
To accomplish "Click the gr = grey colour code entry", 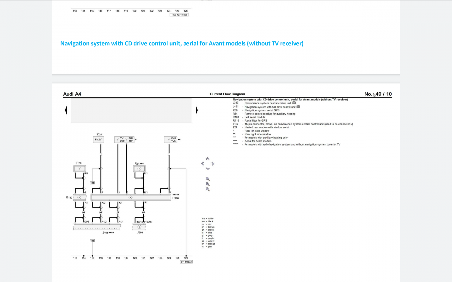I will pyautogui.click(x=207, y=235).
